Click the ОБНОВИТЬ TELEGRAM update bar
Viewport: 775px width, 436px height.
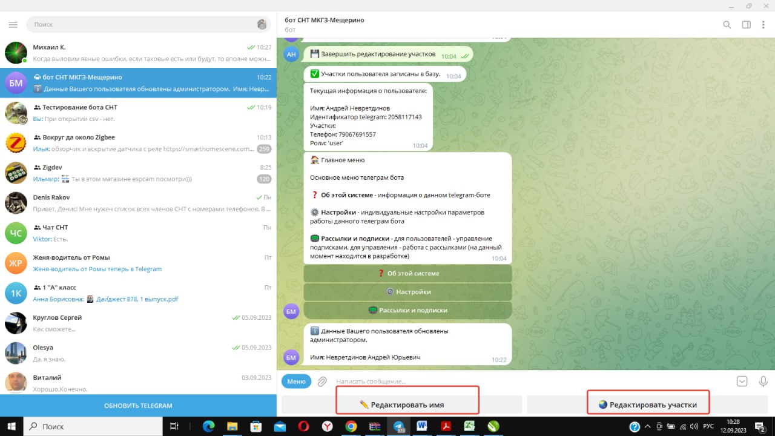pyautogui.click(x=138, y=406)
